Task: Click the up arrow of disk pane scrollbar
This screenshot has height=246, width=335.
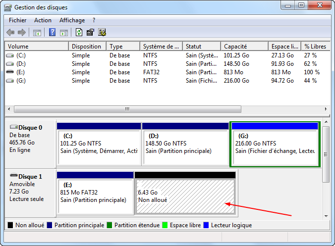Action: pyautogui.click(x=326, y=122)
